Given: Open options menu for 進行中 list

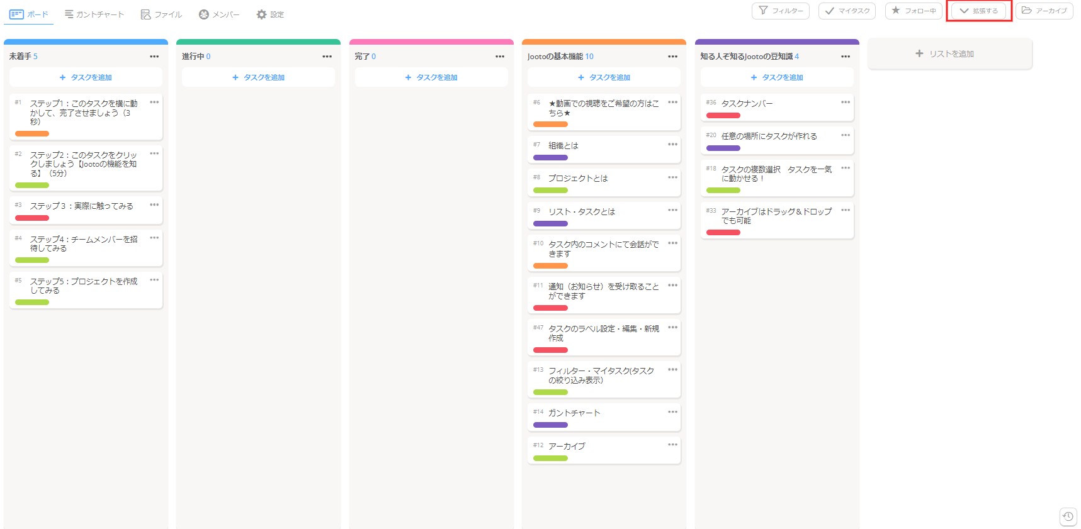Looking at the screenshot, I should 327,57.
